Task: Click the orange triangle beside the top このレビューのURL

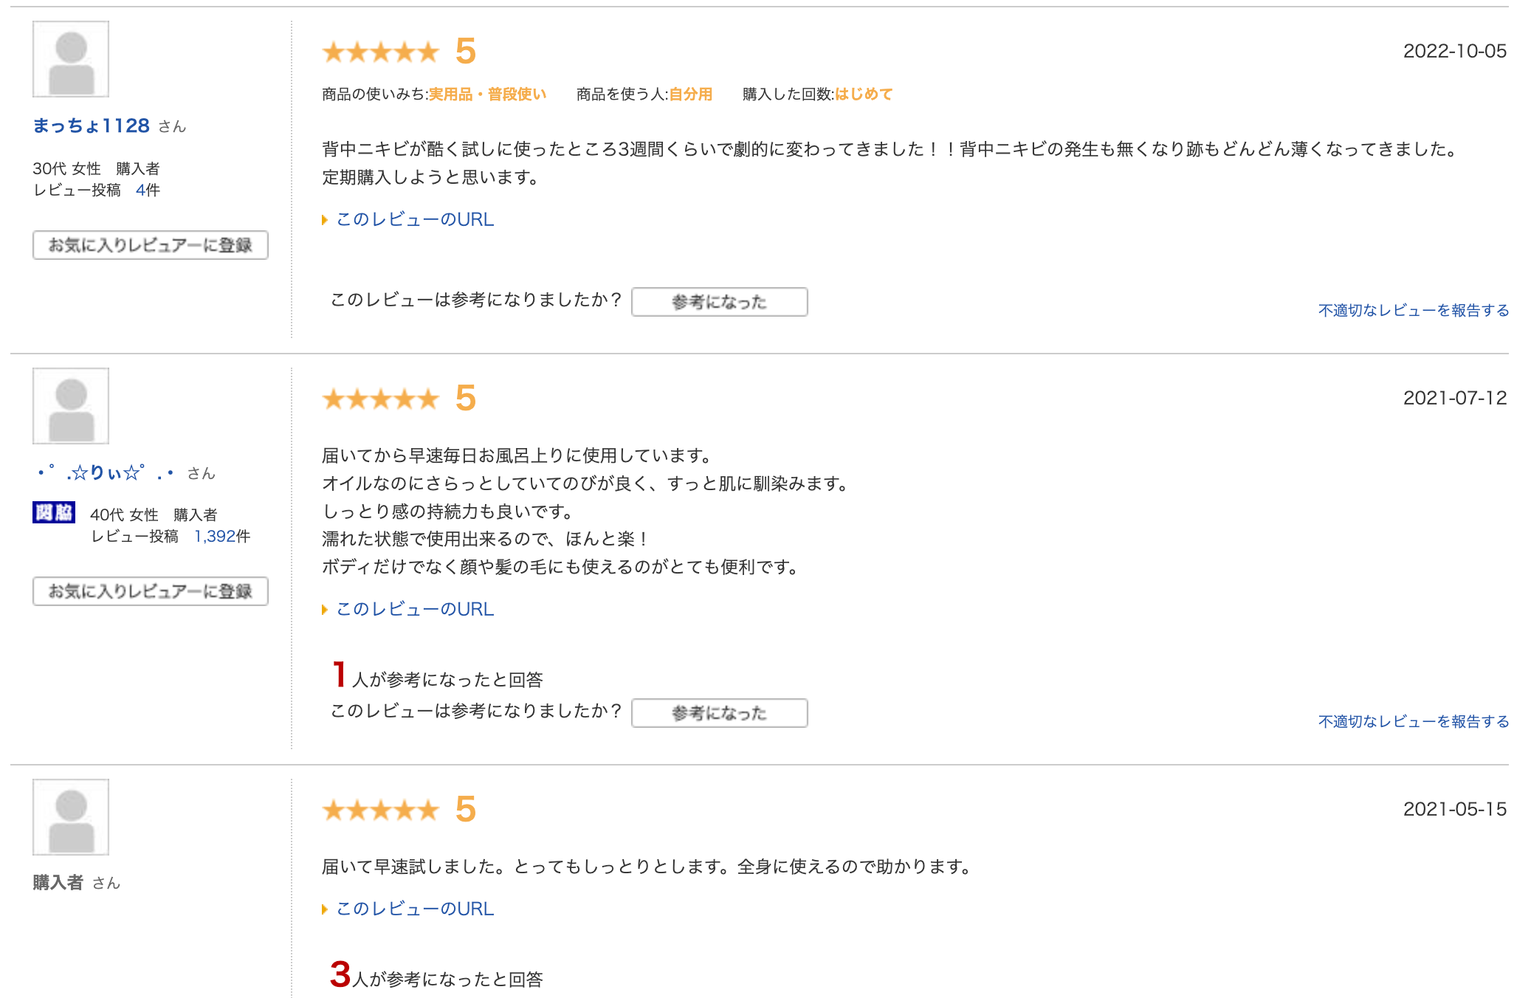Action: point(326,219)
